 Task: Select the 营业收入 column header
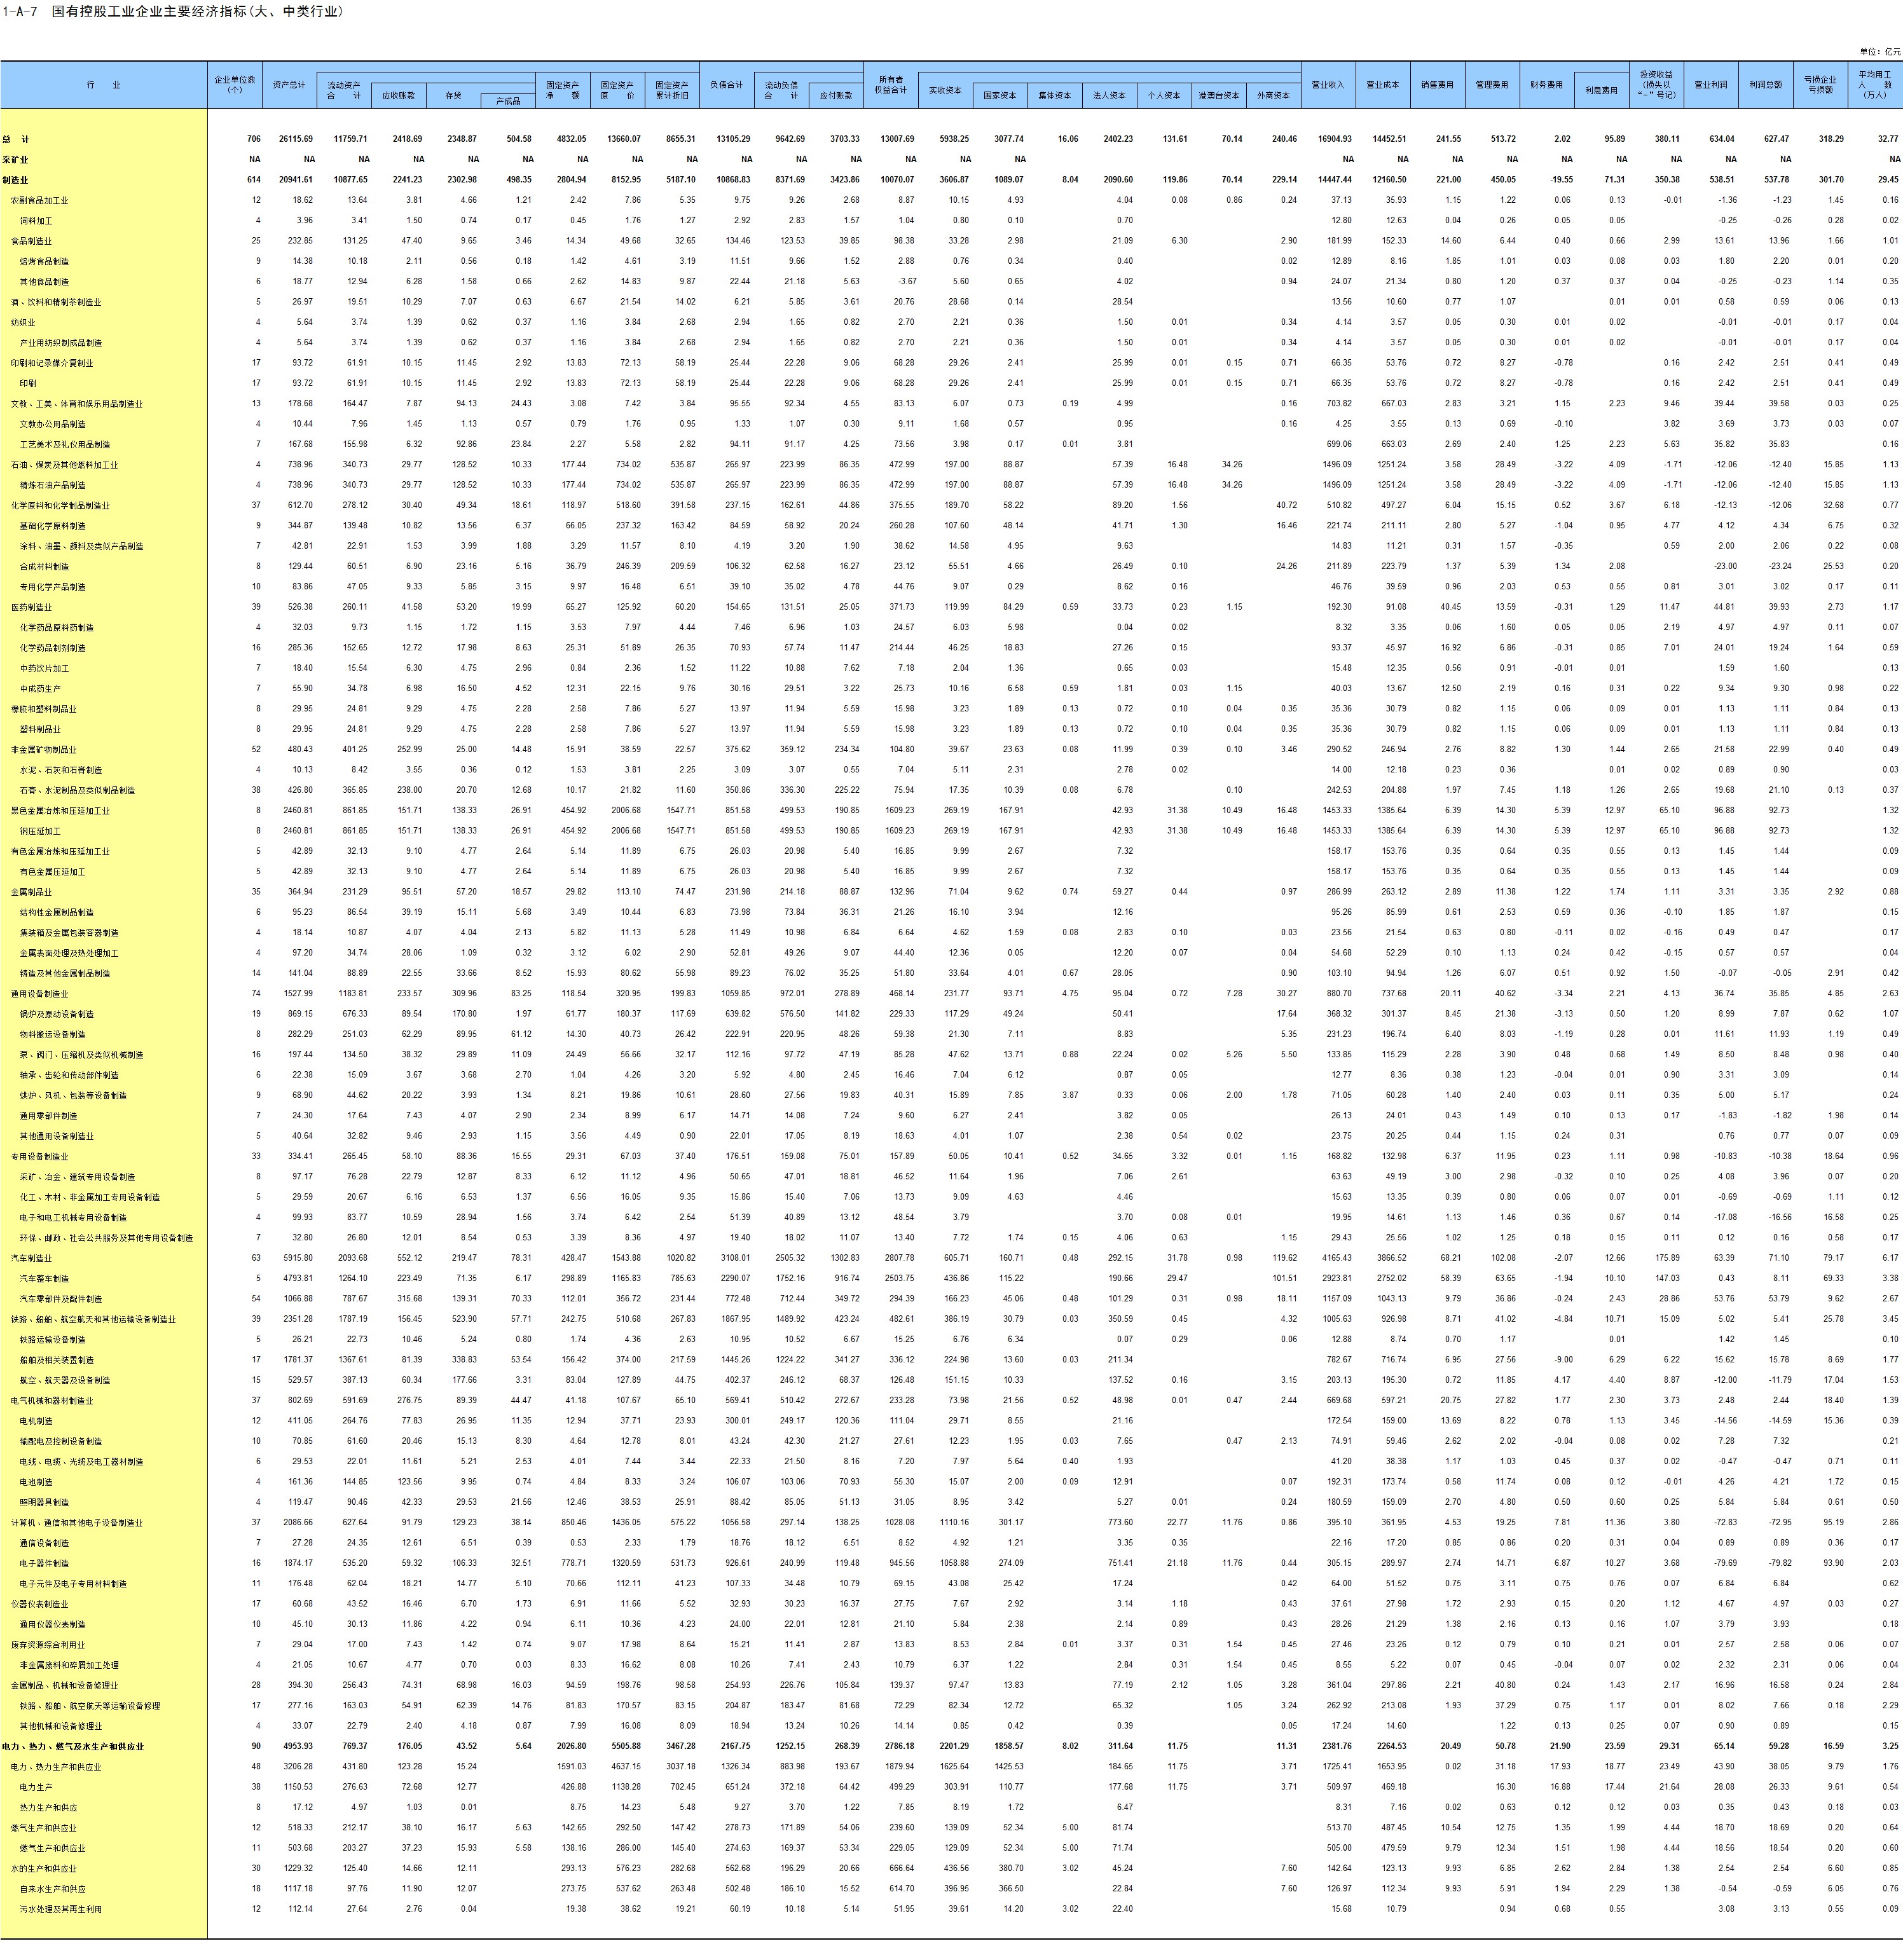(x=1328, y=85)
